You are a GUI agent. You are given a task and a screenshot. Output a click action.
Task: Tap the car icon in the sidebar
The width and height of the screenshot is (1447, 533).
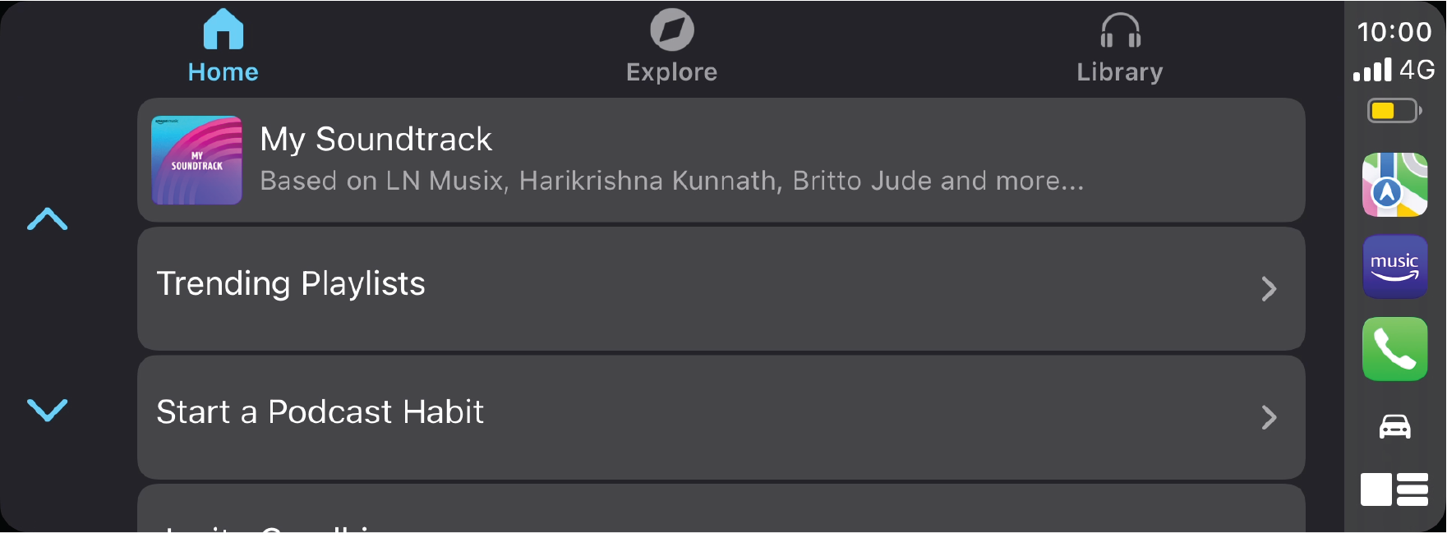[x=1394, y=427]
